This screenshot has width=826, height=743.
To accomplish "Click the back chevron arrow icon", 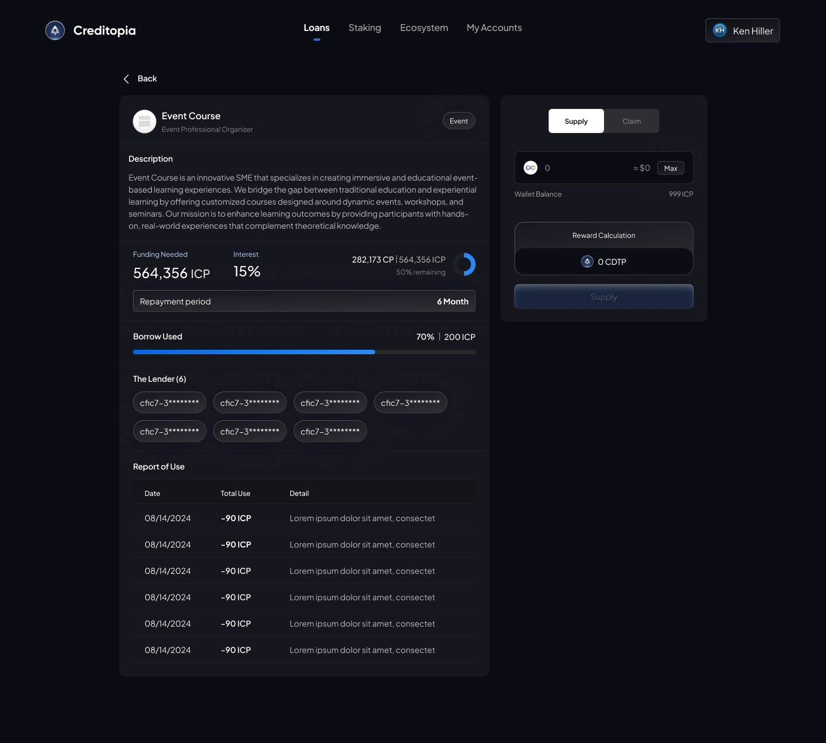I will (126, 79).
